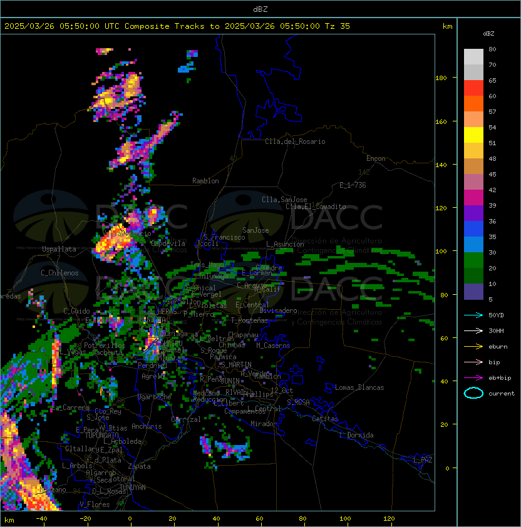Click the 'S_Francisco' map label

[224, 237]
